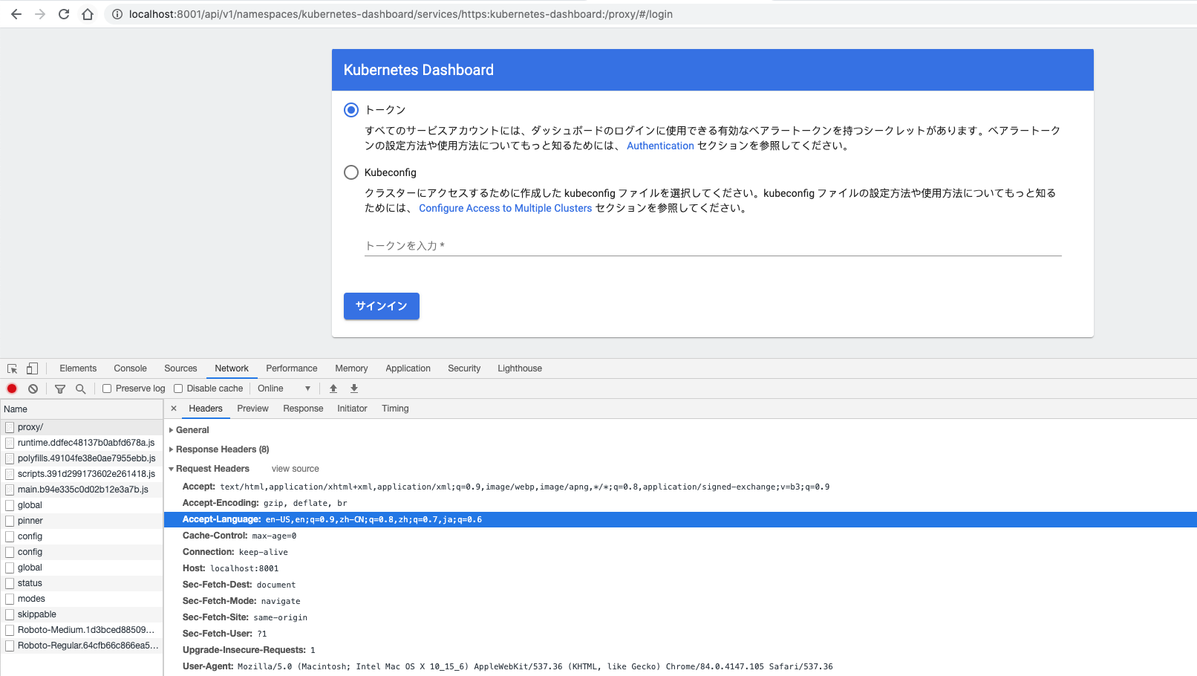The image size is (1197, 676).
Task: Click the Name column header
Action: pyautogui.click(x=82, y=409)
